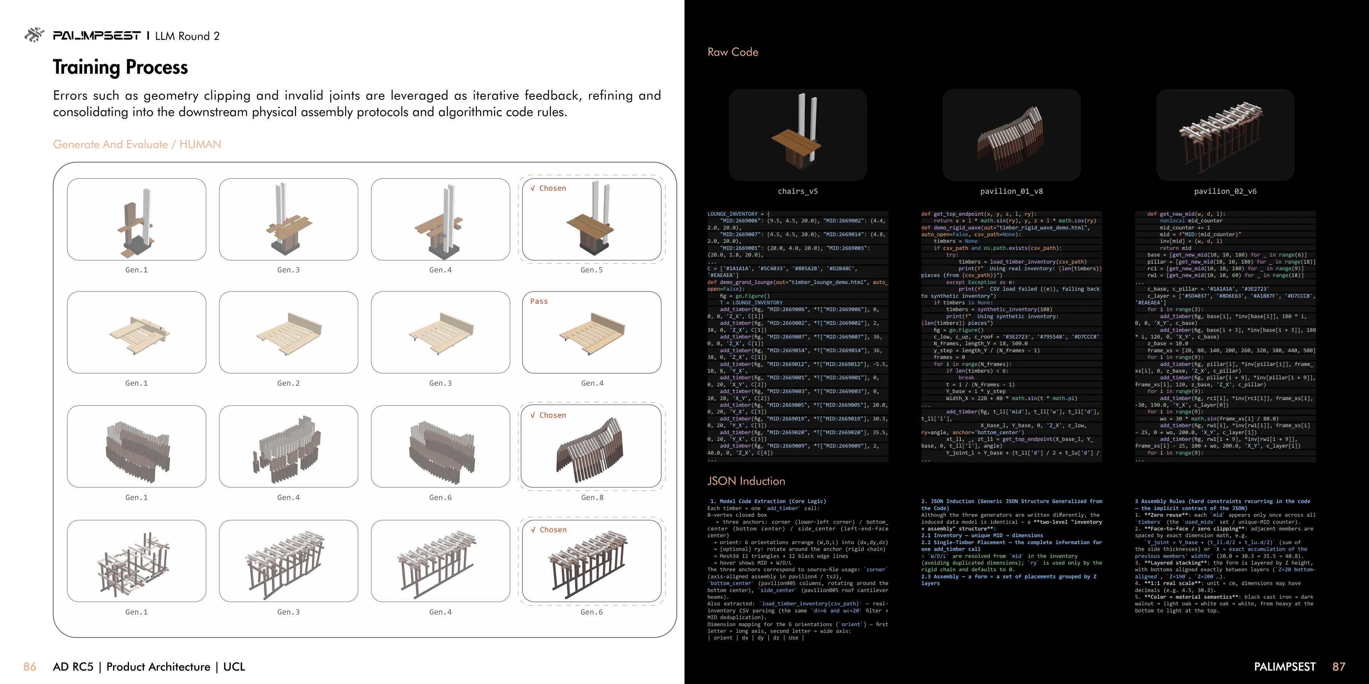Click page number 87
This screenshot has height=684, width=1369.
(1339, 667)
